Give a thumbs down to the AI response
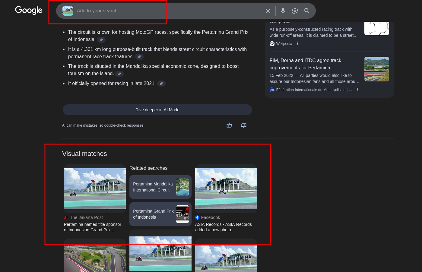 point(243,125)
